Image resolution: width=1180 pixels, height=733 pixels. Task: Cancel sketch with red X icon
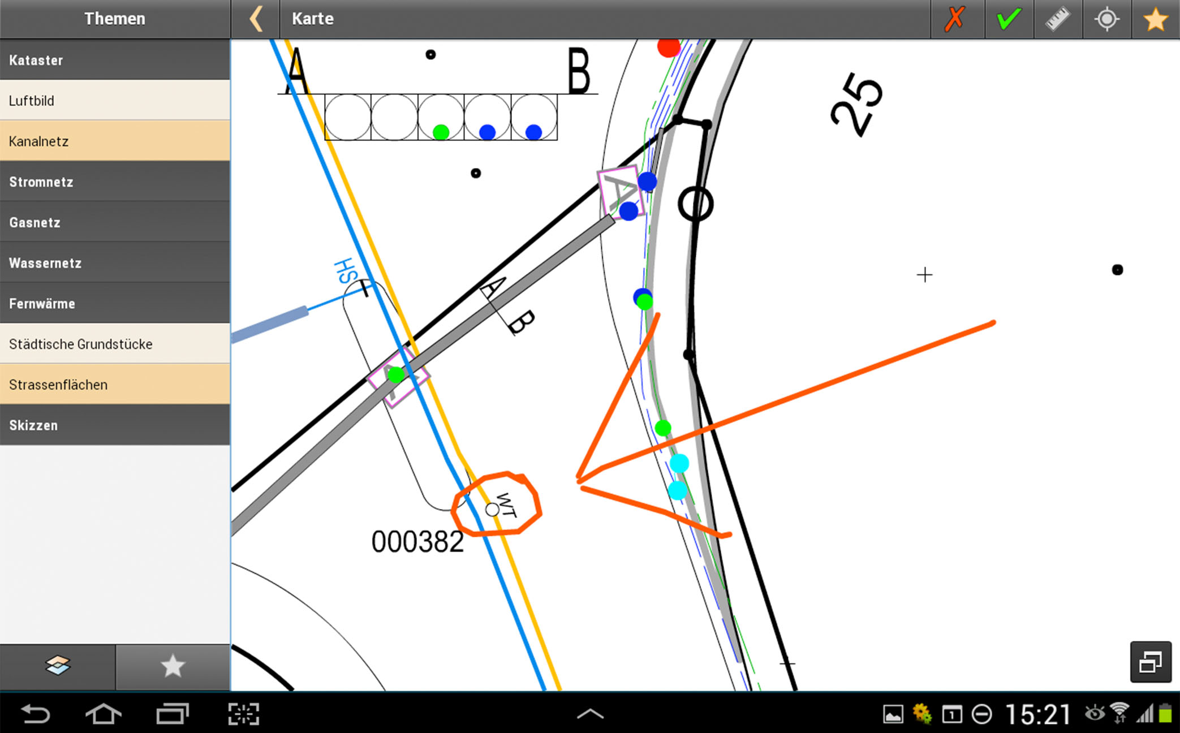tap(955, 19)
